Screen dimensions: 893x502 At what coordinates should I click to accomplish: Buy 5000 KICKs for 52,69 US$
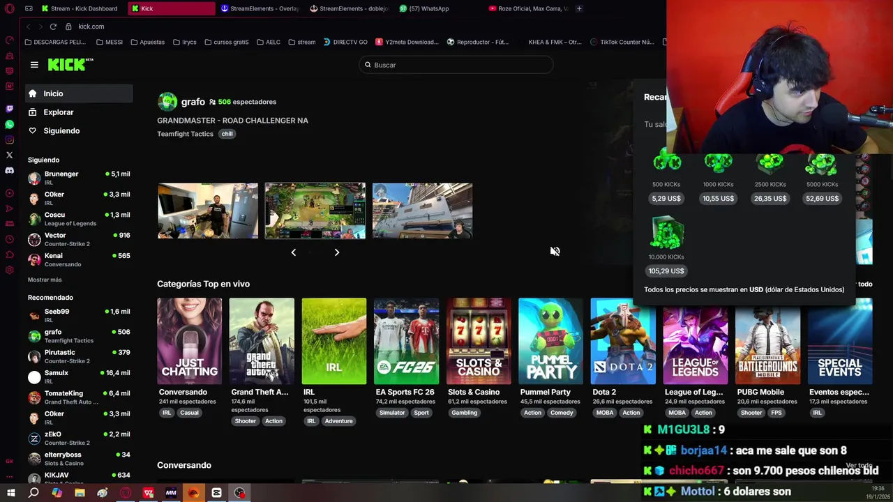pyautogui.click(x=822, y=199)
